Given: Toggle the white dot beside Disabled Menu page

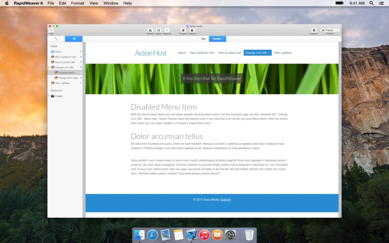Looking at the screenshot, I should tap(81, 72).
